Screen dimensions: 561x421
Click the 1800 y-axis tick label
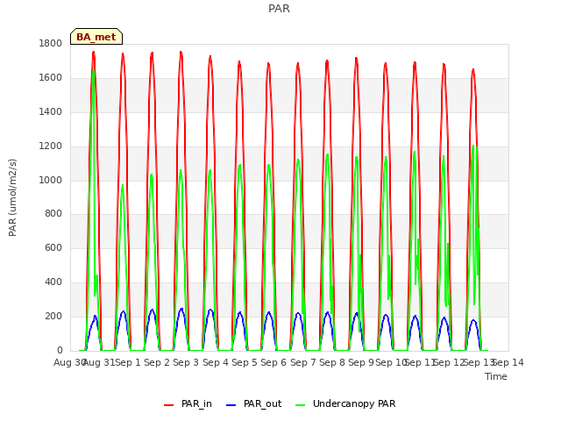51,43
